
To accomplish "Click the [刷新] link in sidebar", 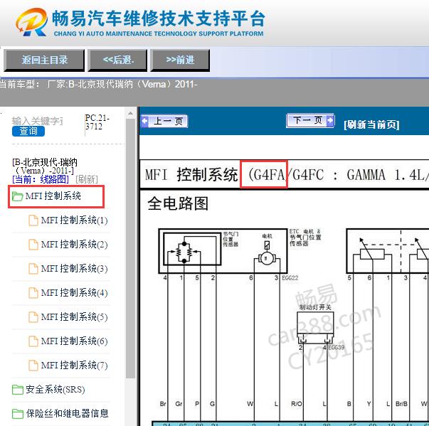I will (87, 179).
